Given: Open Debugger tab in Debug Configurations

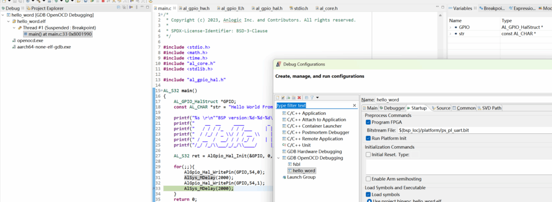Looking at the screenshot, I should pos(392,108).
